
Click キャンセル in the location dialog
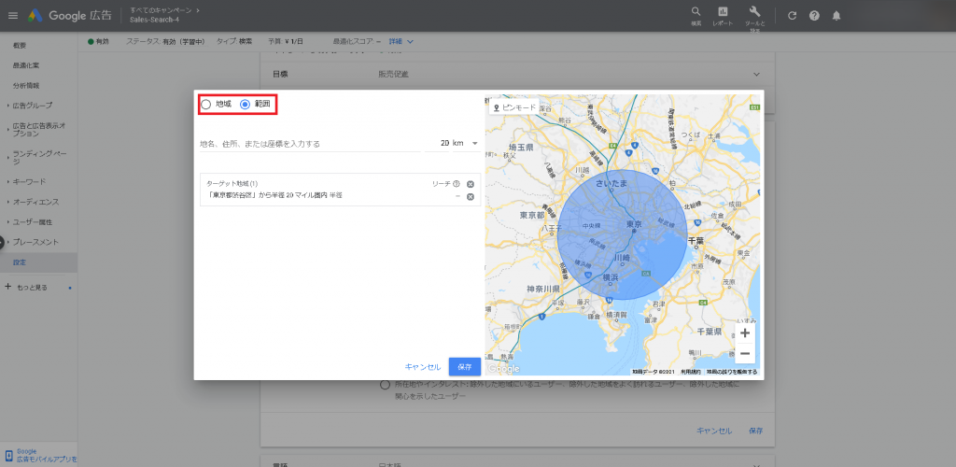423,367
